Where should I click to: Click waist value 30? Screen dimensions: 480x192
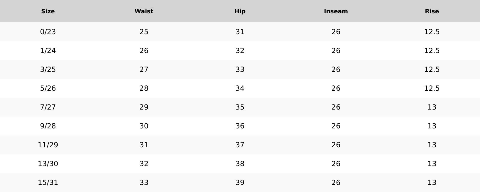[144, 126]
